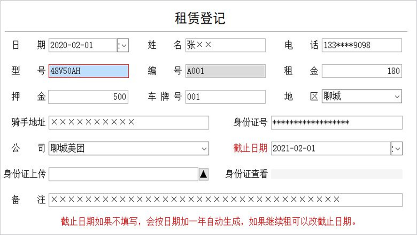Click the ID card upload triangle icon
The width and height of the screenshot is (417, 235).
(x=203, y=174)
